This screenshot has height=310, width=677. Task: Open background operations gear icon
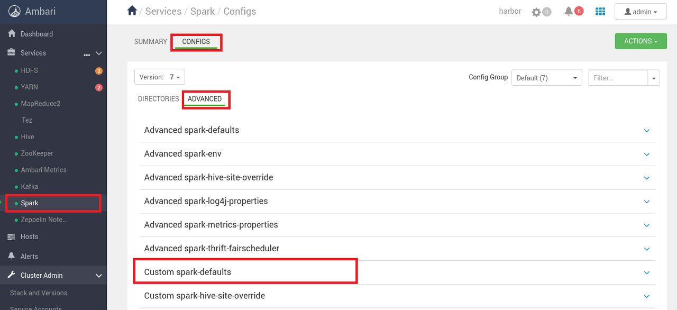pos(536,12)
